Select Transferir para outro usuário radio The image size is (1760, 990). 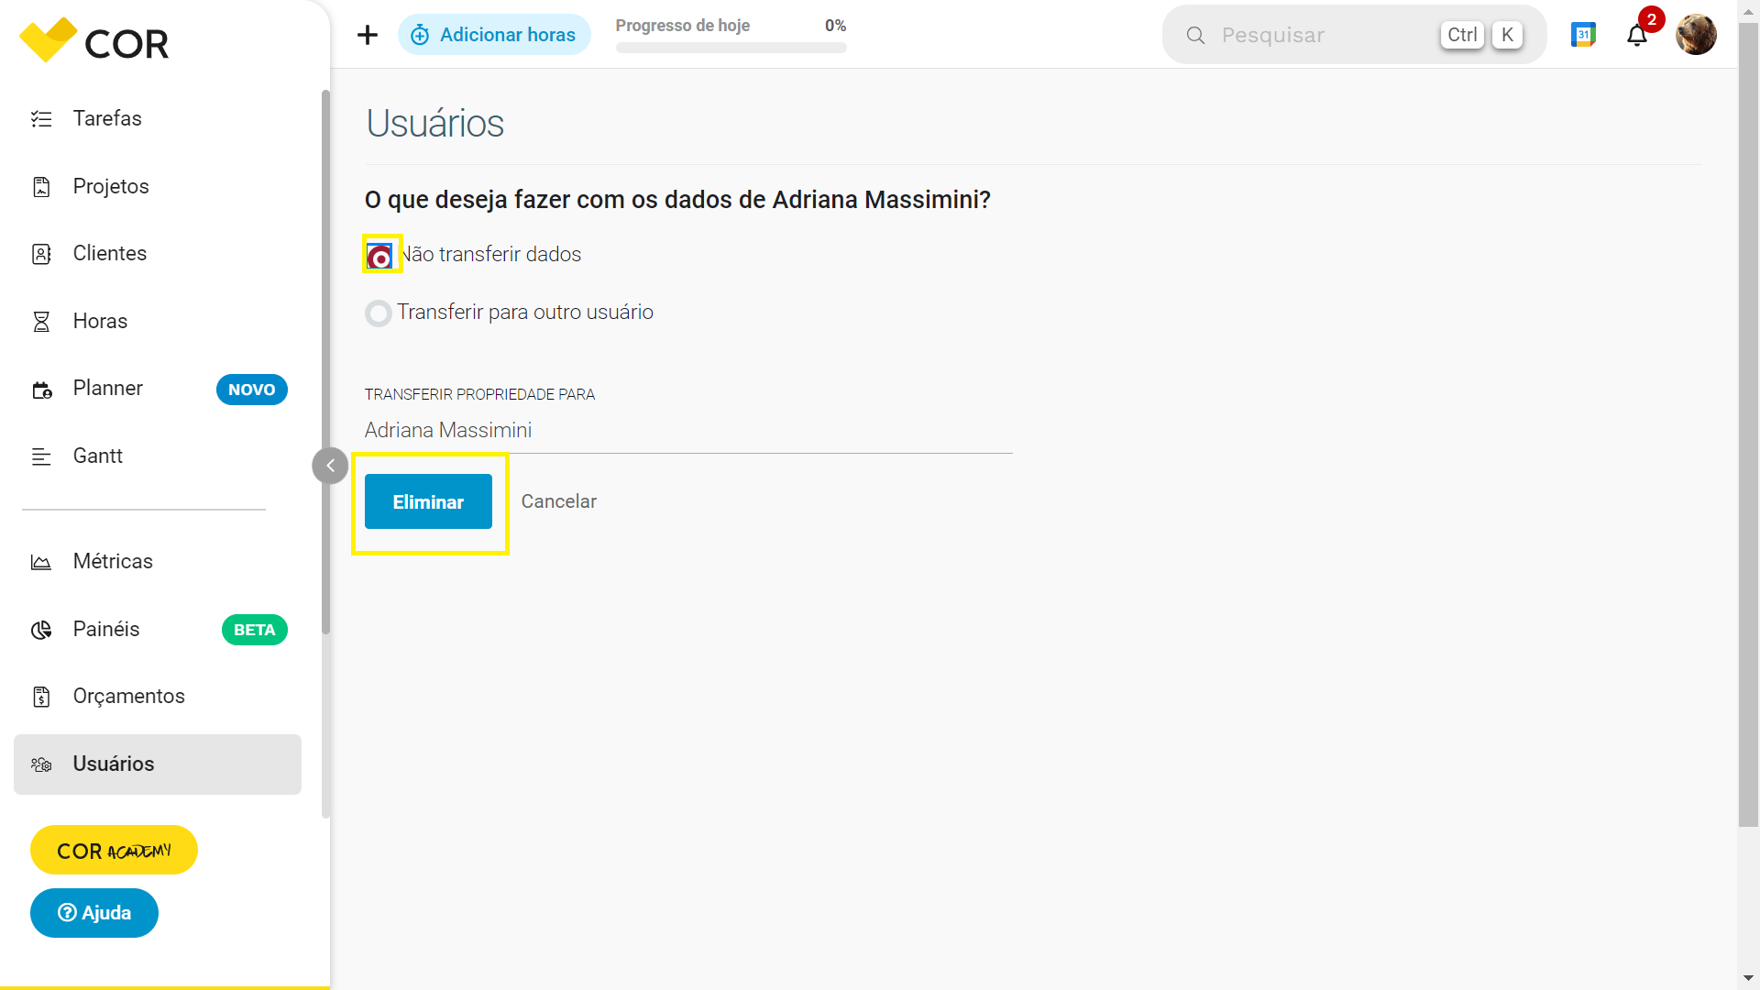pos(378,313)
